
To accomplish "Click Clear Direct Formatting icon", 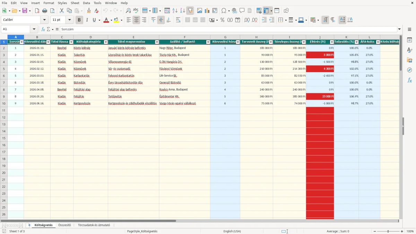I will [96, 11].
